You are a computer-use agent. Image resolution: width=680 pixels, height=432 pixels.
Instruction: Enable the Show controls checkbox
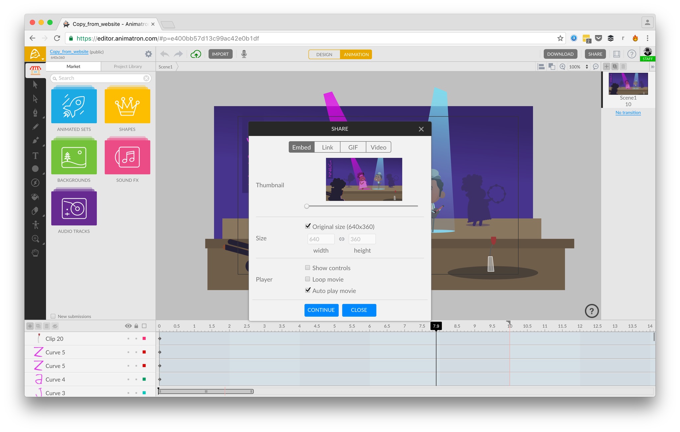tap(307, 268)
